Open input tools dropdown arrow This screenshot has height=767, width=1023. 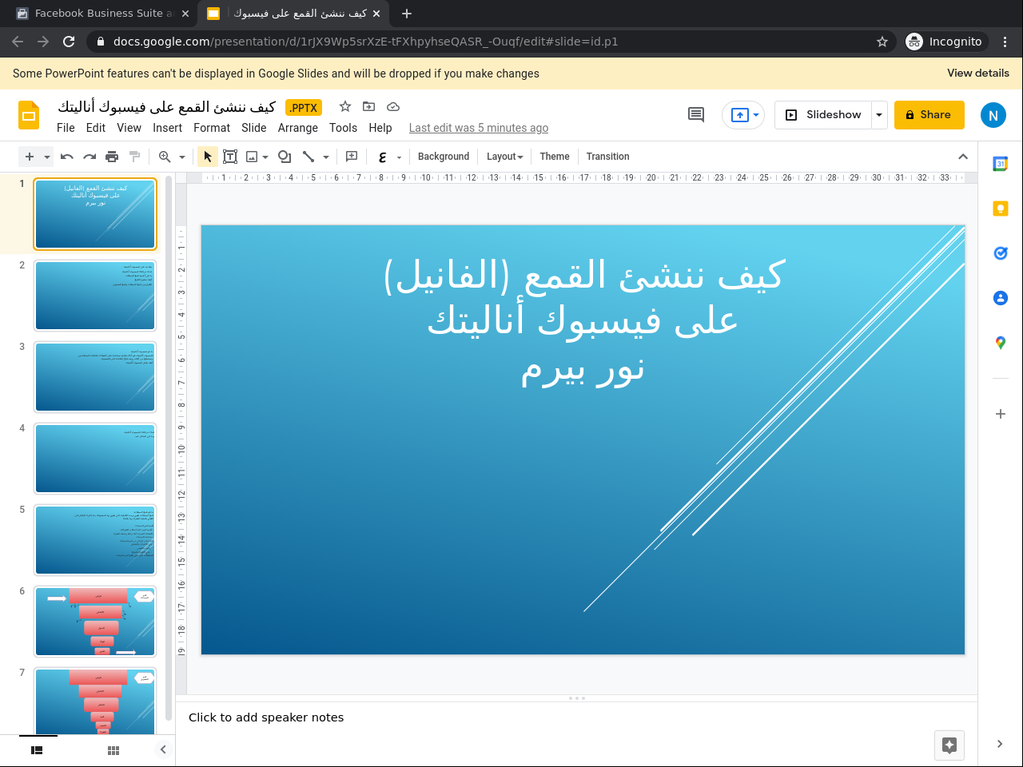click(x=400, y=157)
